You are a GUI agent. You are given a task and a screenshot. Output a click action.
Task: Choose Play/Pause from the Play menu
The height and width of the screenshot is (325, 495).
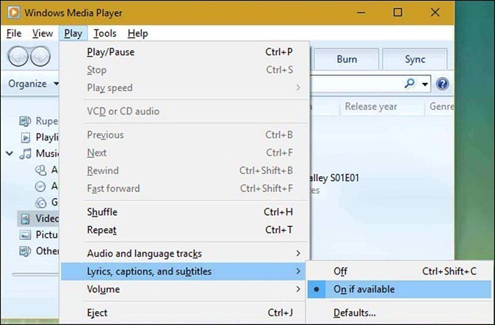pyautogui.click(x=184, y=52)
